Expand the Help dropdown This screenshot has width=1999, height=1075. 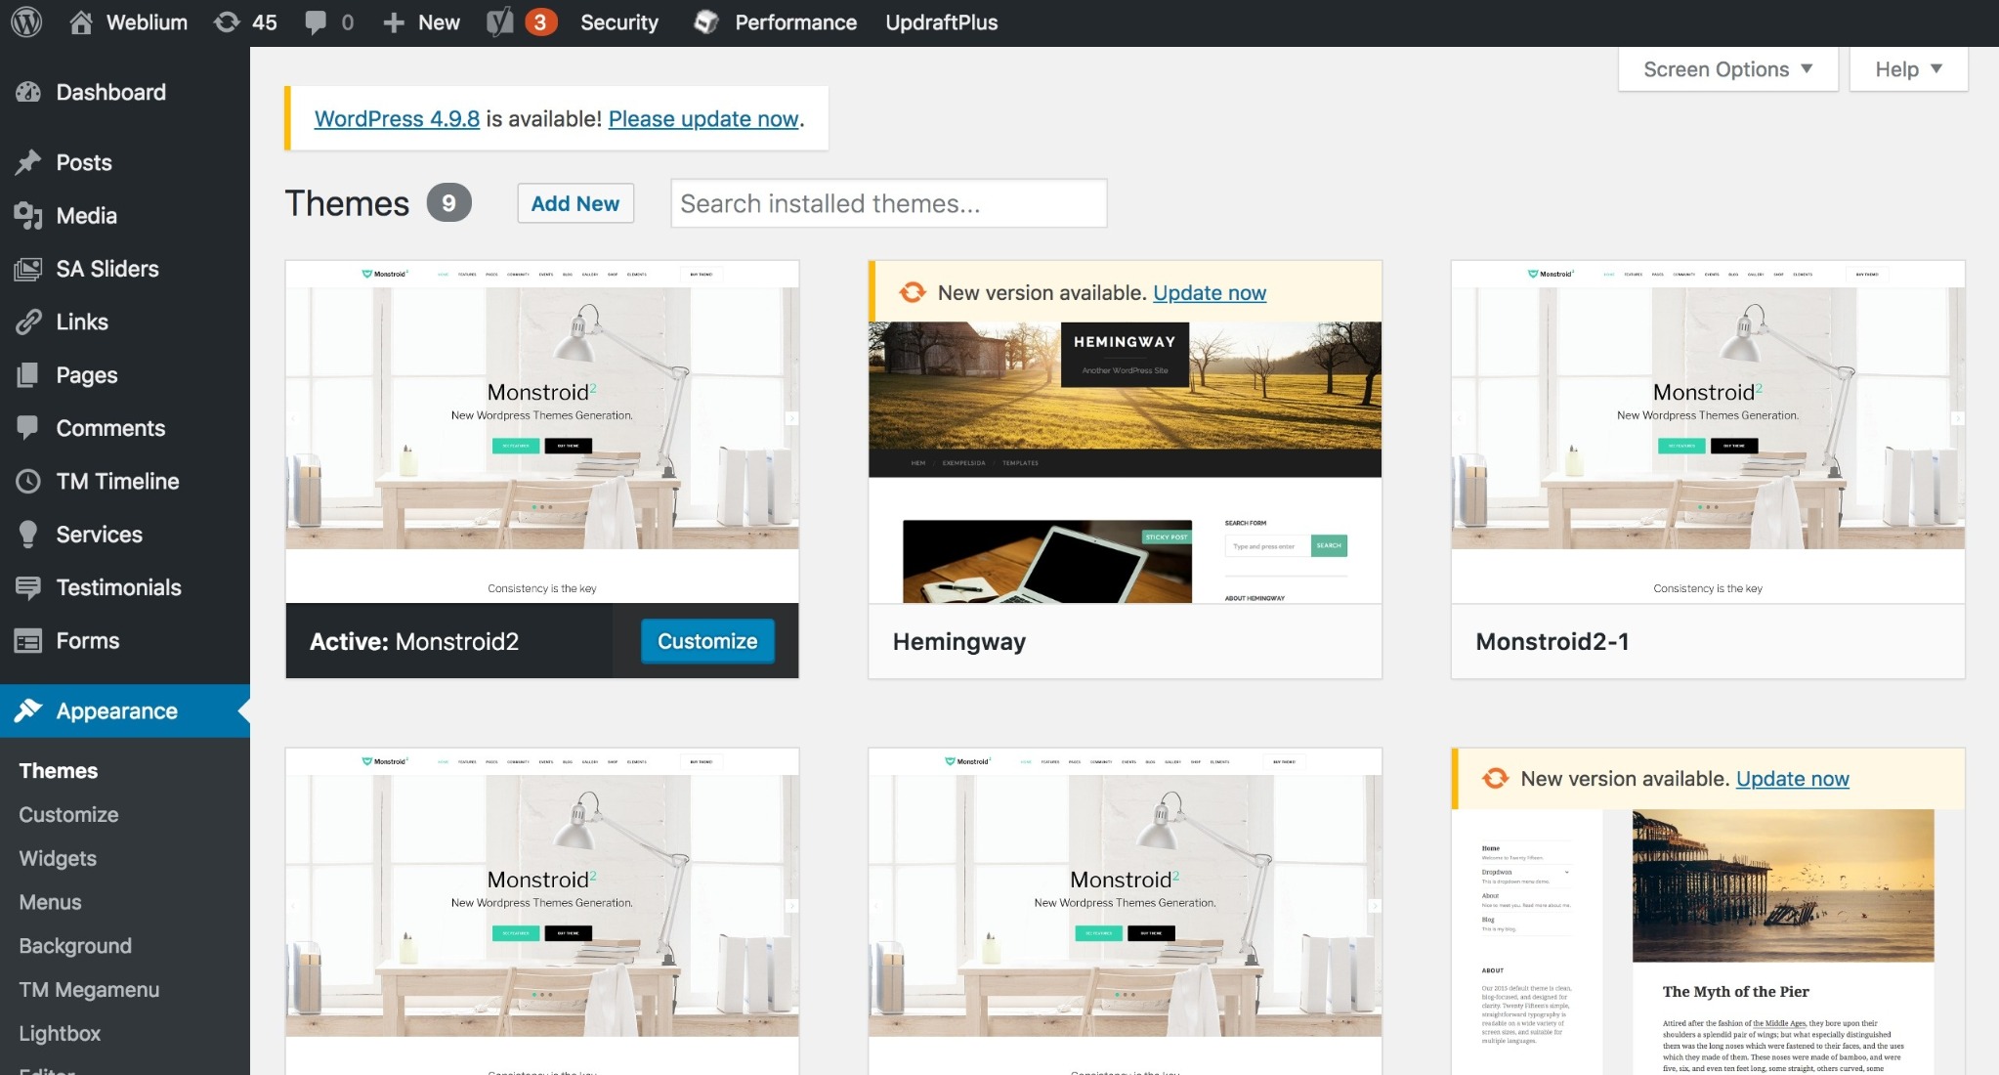[1908, 69]
